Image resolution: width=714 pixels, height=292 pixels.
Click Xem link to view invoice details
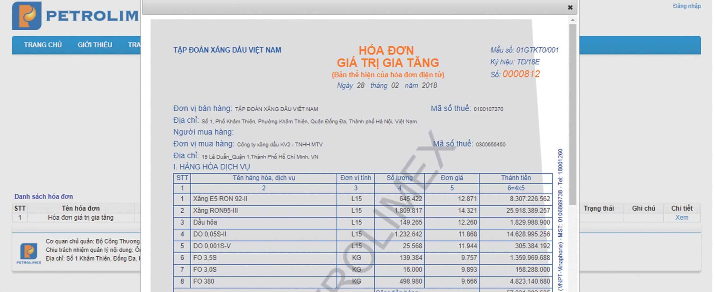coord(682,217)
